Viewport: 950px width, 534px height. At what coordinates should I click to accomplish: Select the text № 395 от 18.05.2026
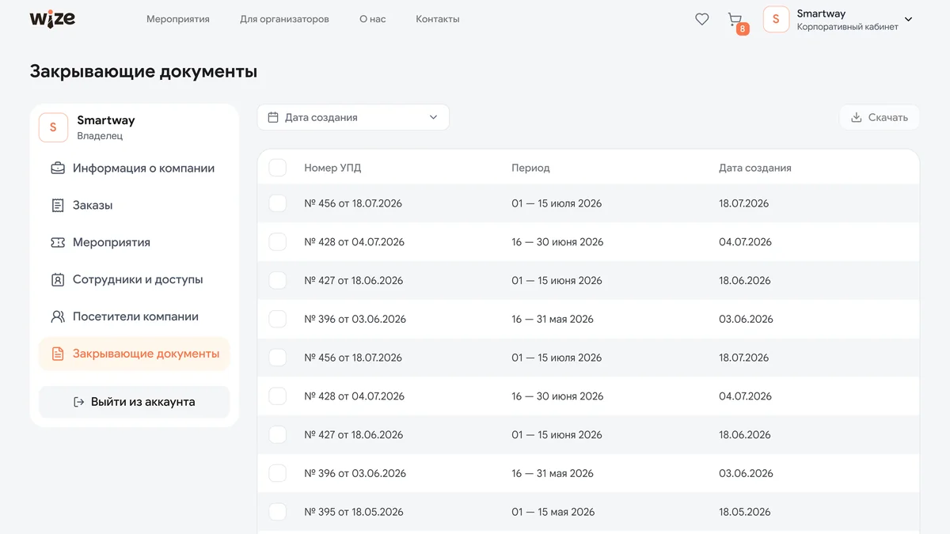click(354, 512)
